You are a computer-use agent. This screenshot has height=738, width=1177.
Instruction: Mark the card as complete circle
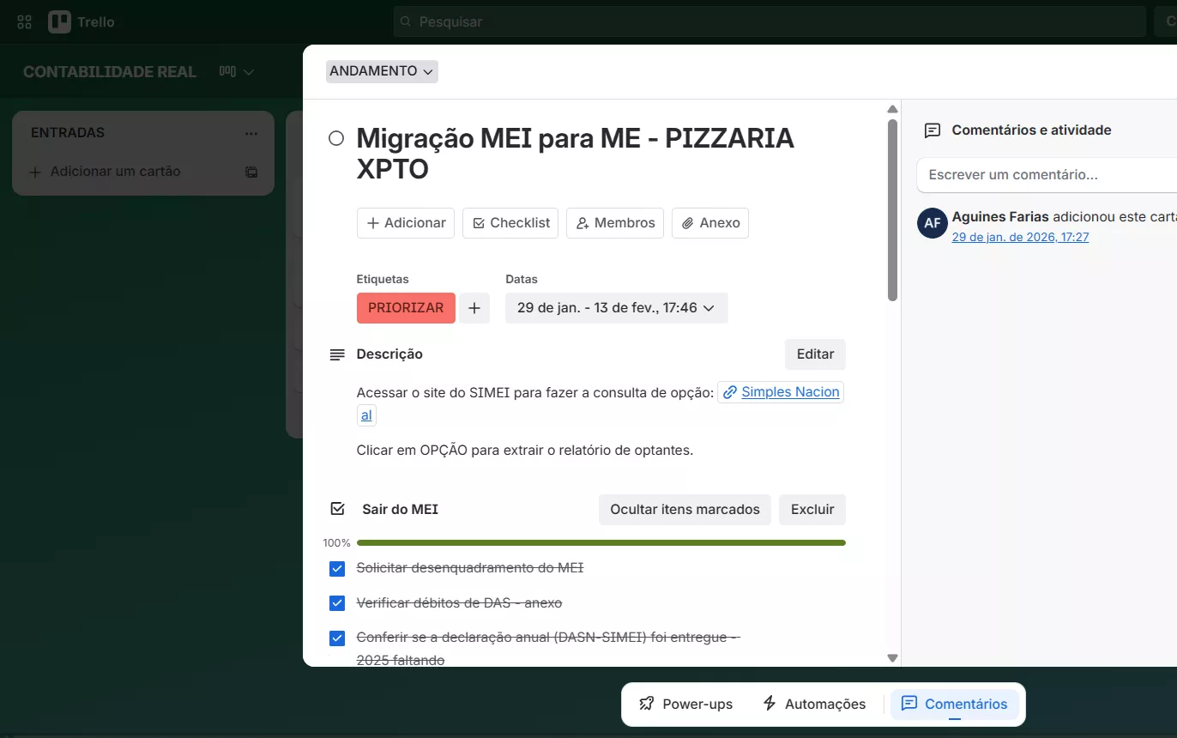336,138
